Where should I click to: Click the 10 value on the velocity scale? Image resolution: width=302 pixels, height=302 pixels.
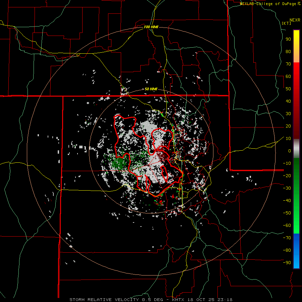pyautogui.click(x=288, y=139)
